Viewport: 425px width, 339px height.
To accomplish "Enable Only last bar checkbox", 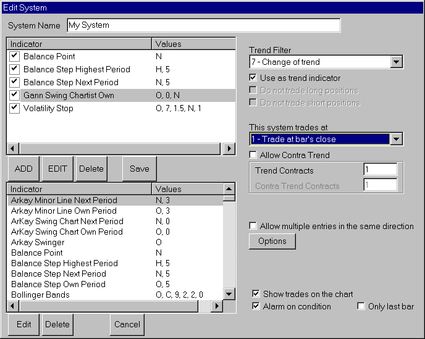I will click(x=361, y=307).
